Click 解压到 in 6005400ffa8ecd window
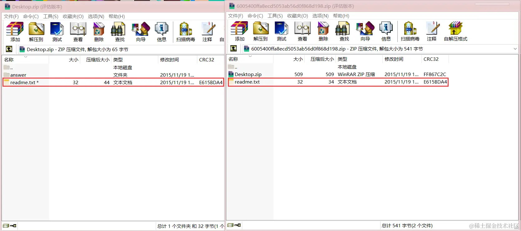Image resolution: width=521 pixels, height=231 pixels. (x=261, y=31)
